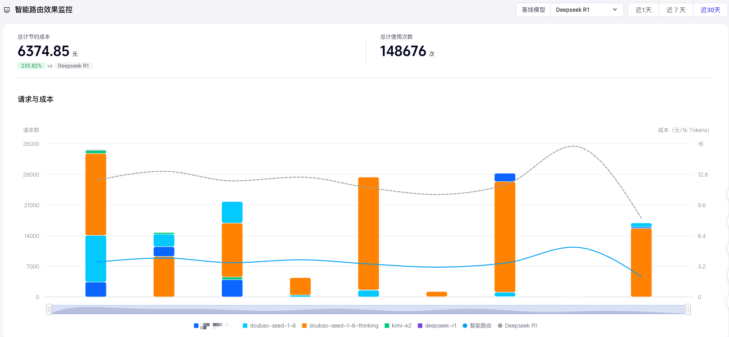This screenshot has height=337, width=729.
Task: Click the gray Deepseek R1 legend dot
Action: 500,326
